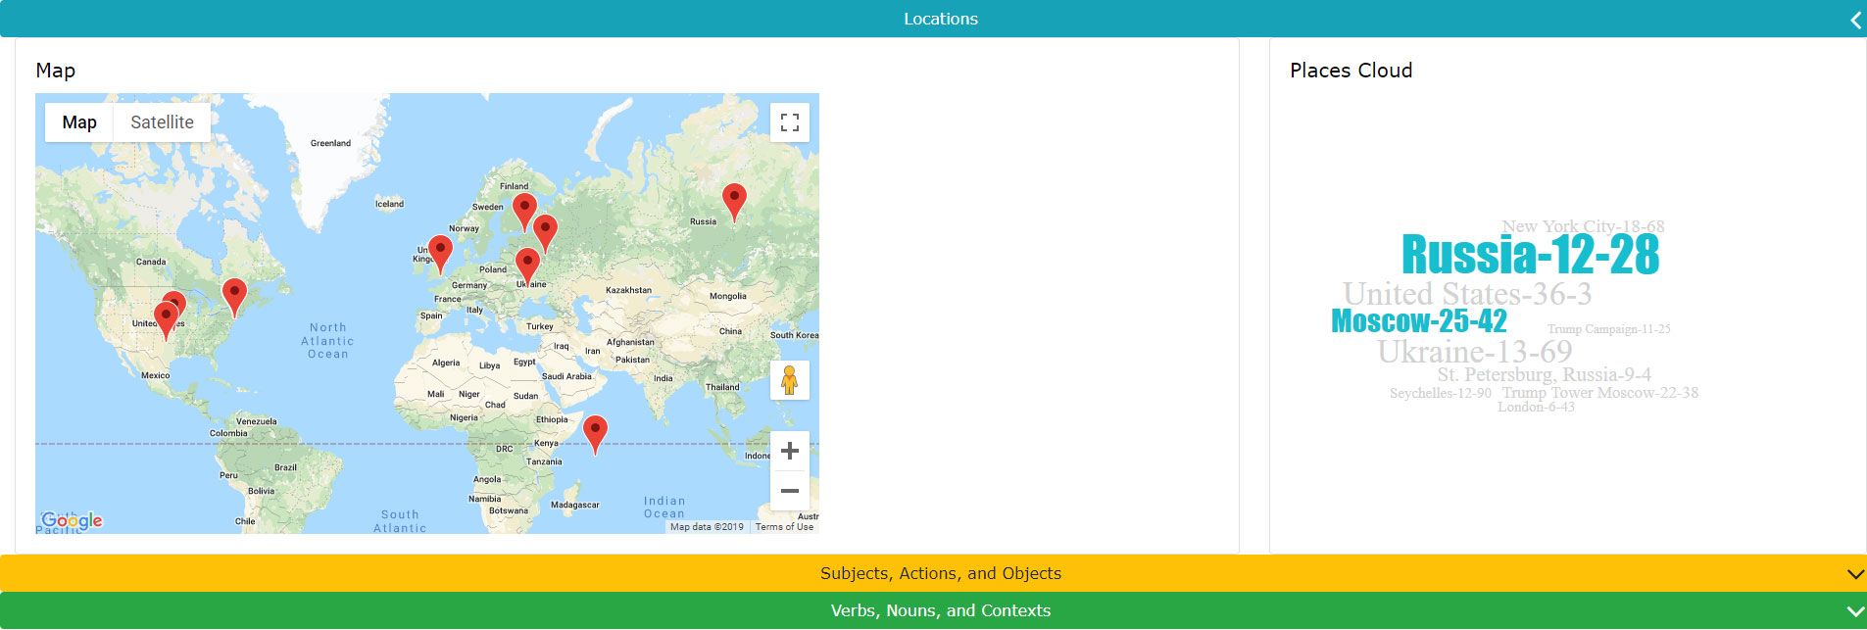Click the Street View pegman icon
The height and width of the screenshot is (630, 1867).
click(789, 380)
